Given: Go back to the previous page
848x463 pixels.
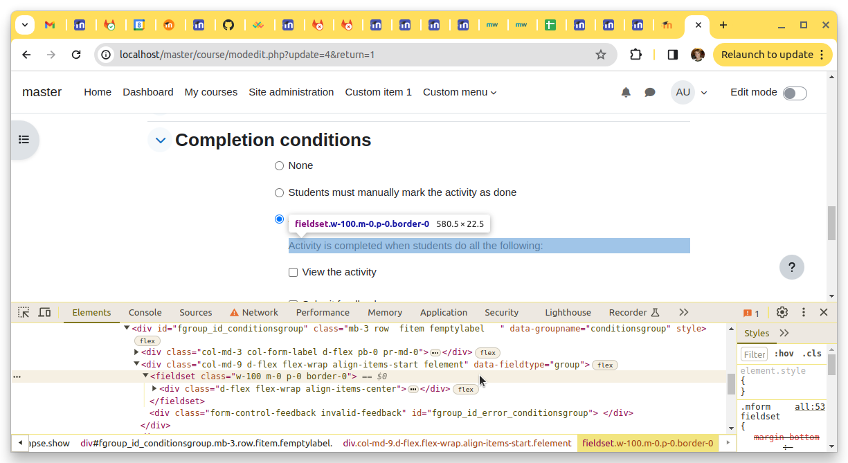Looking at the screenshot, I should (26, 55).
